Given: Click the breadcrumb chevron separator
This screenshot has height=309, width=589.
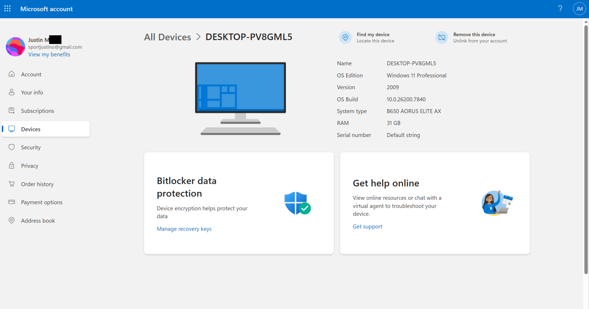Looking at the screenshot, I should tap(198, 37).
